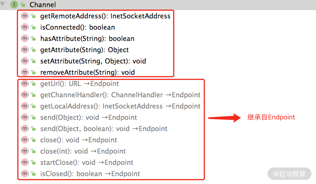This screenshot has width=316, height=184.
Task: Click the interface icon beside Channel
Action: [14, 5]
